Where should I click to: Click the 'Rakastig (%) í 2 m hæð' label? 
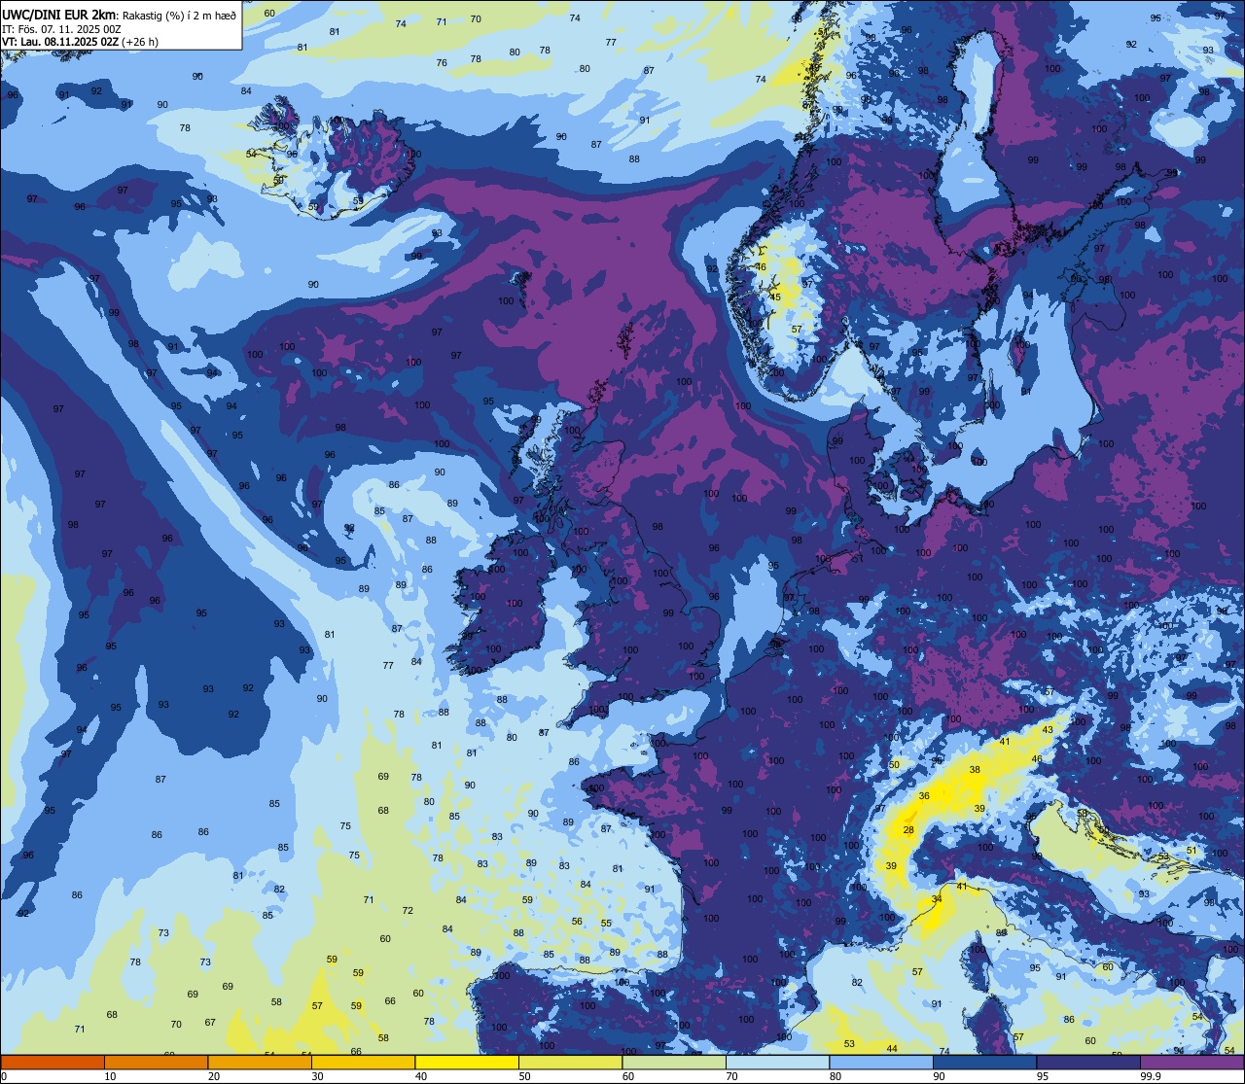point(178,14)
